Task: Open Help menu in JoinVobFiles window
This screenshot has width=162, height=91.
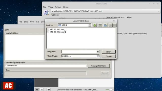Action: pyautogui.click(x=7, y=30)
